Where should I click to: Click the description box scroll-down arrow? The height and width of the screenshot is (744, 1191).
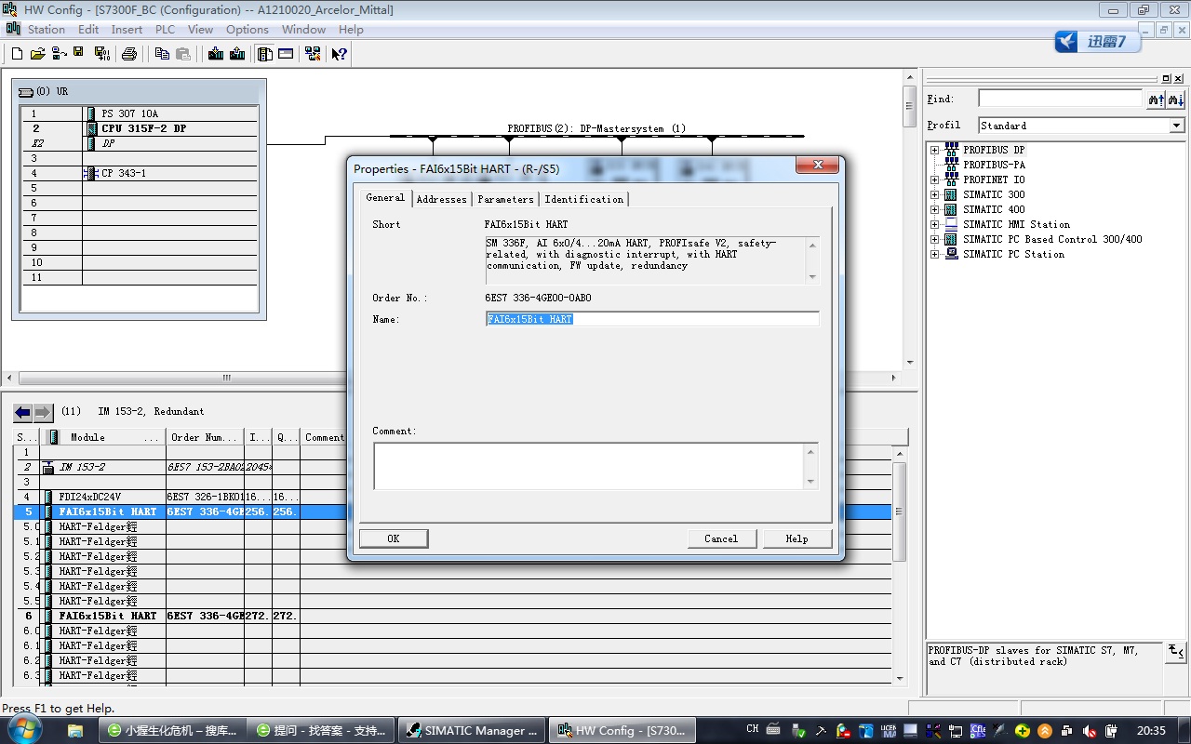(812, 276)
